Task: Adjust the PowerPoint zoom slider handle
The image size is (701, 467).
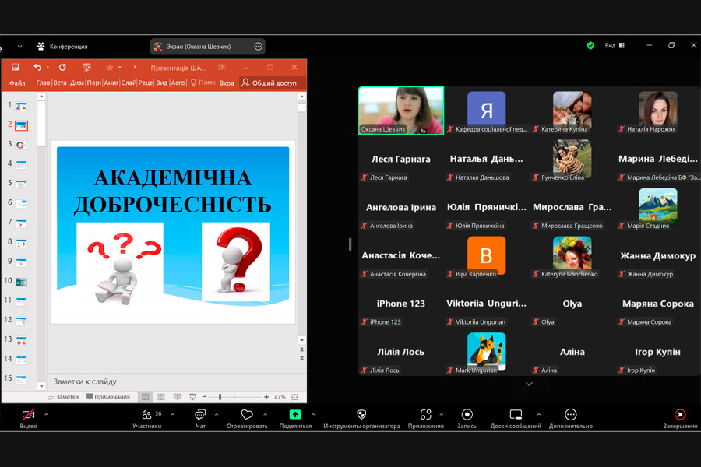Action: [x=220, y=397]
